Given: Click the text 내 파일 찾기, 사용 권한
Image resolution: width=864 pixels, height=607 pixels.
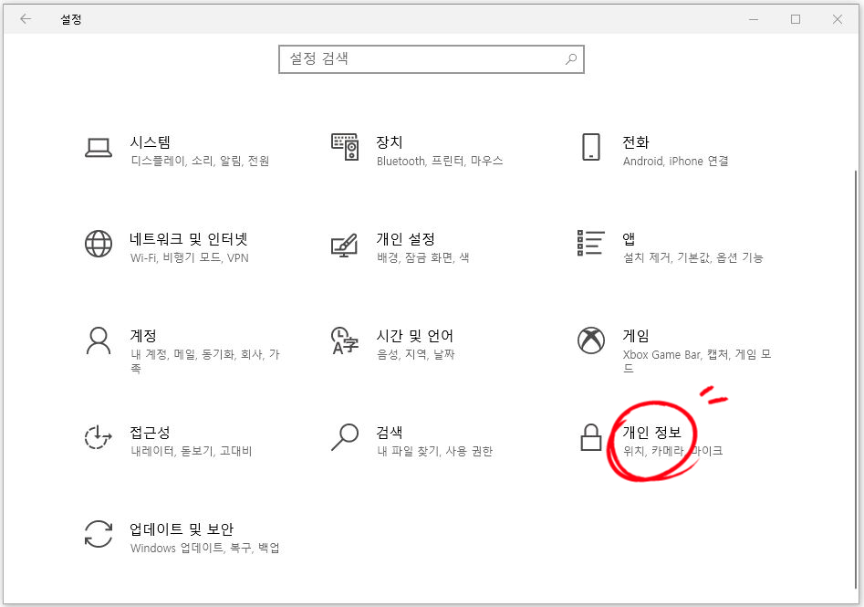Looking at the screenshot, I should (x=435, y=451).
